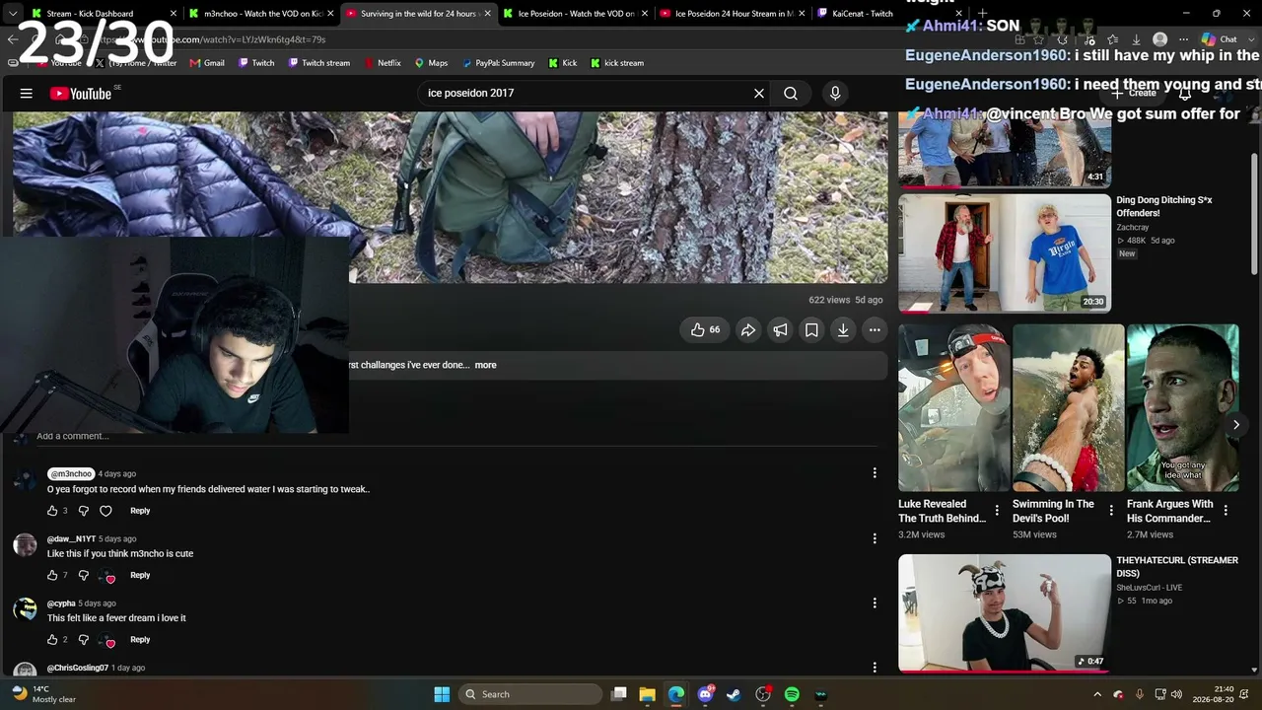Save the video with the bookmark icon
1262x710 pixels.
click(x=811, y=330)
